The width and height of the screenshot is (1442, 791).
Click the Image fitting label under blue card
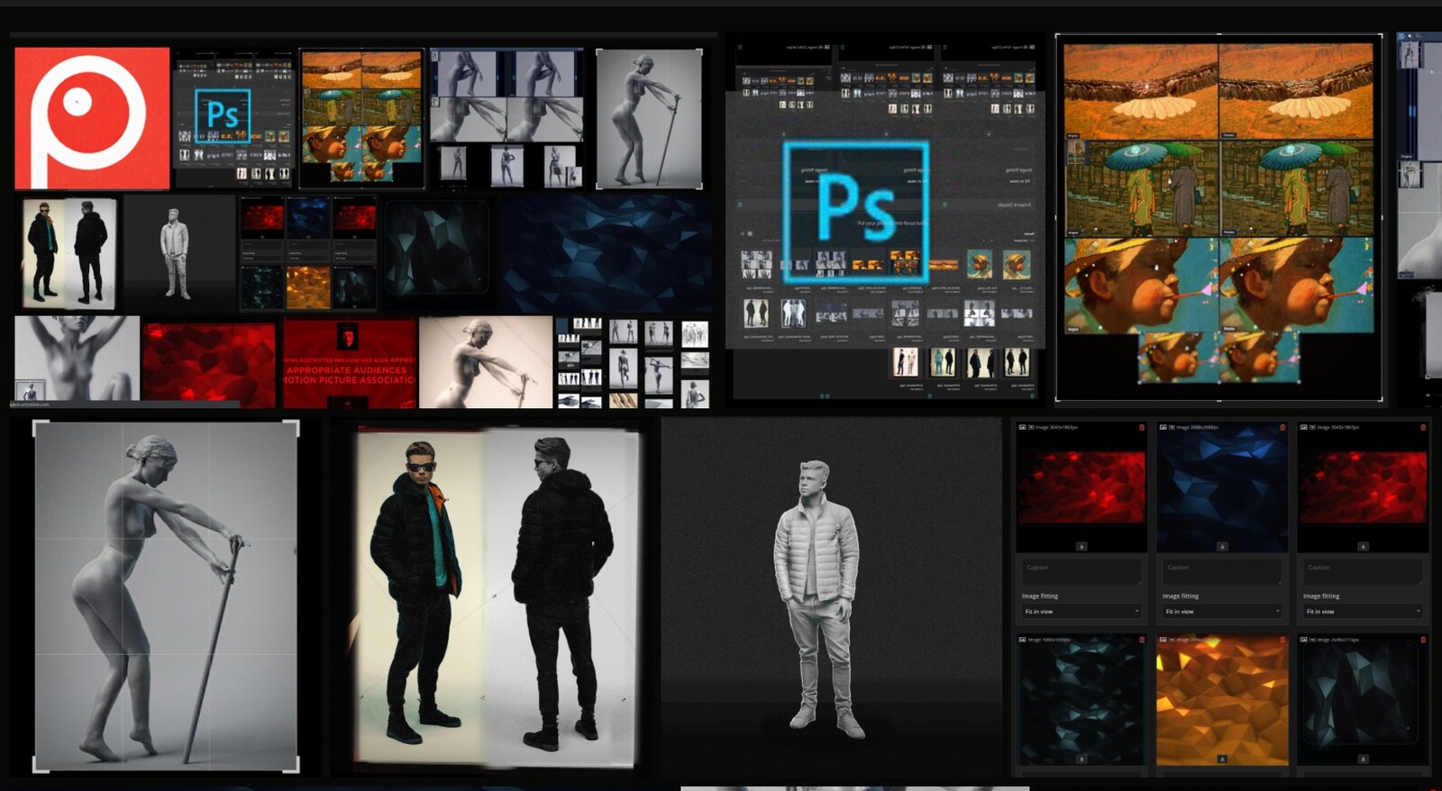1181,596
